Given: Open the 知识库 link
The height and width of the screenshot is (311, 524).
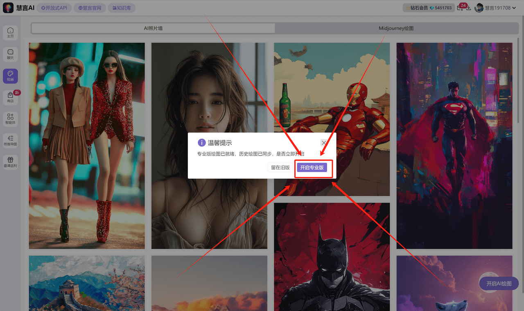Looking at the screenshot, I should [x=122, y=8].
